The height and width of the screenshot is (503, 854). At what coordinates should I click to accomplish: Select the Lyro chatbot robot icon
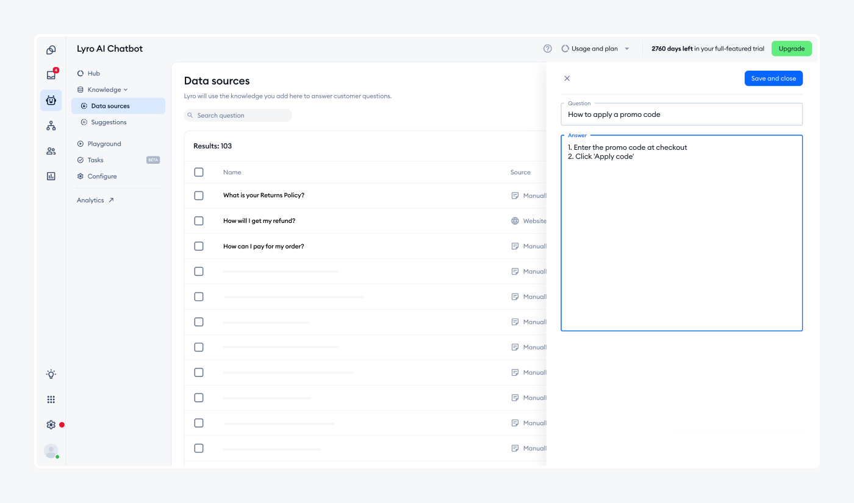(x=51, y=100)
